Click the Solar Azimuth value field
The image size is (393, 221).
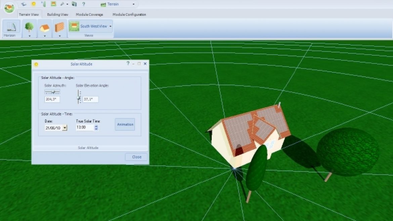pos(52,99)
